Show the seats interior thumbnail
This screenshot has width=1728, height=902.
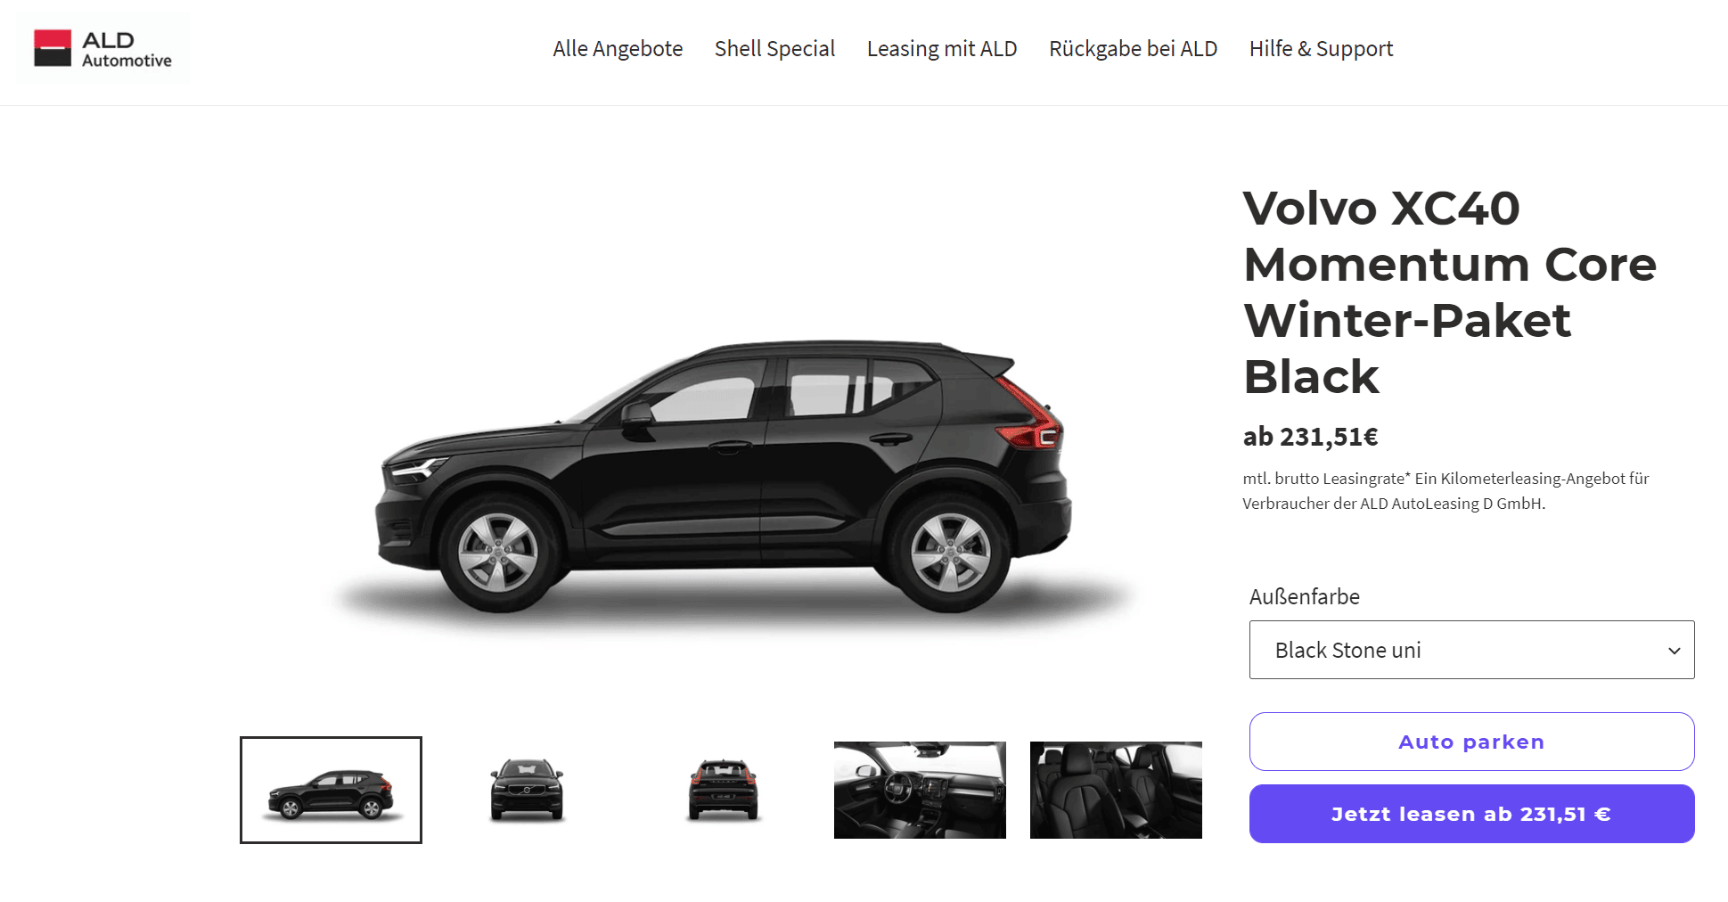coord(1116,790)
